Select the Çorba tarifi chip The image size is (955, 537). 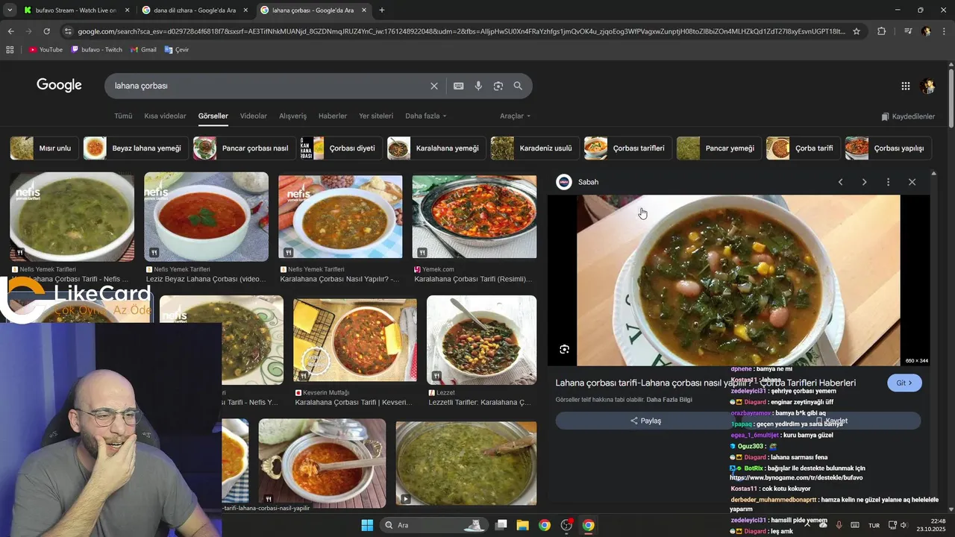803,148
